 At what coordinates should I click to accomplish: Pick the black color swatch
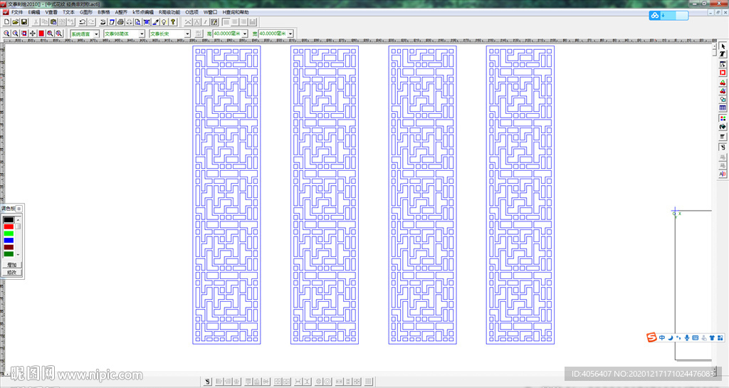(9, 219)
